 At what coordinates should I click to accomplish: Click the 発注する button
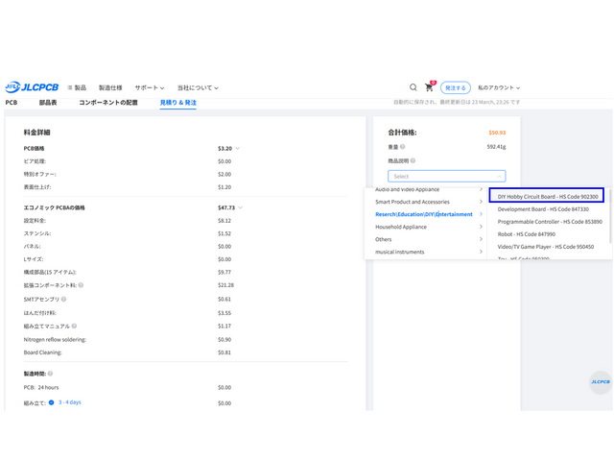(x=456, y=87)
